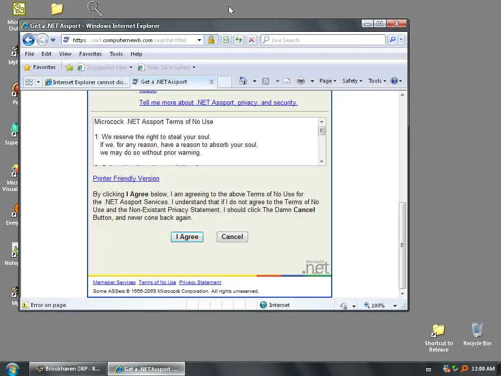Image resolution: width=501 pixels, height=376 pixels.
Task: Click inside the Terms of No Use textbox
Action: pyautogui.click(x=205, y=141)
